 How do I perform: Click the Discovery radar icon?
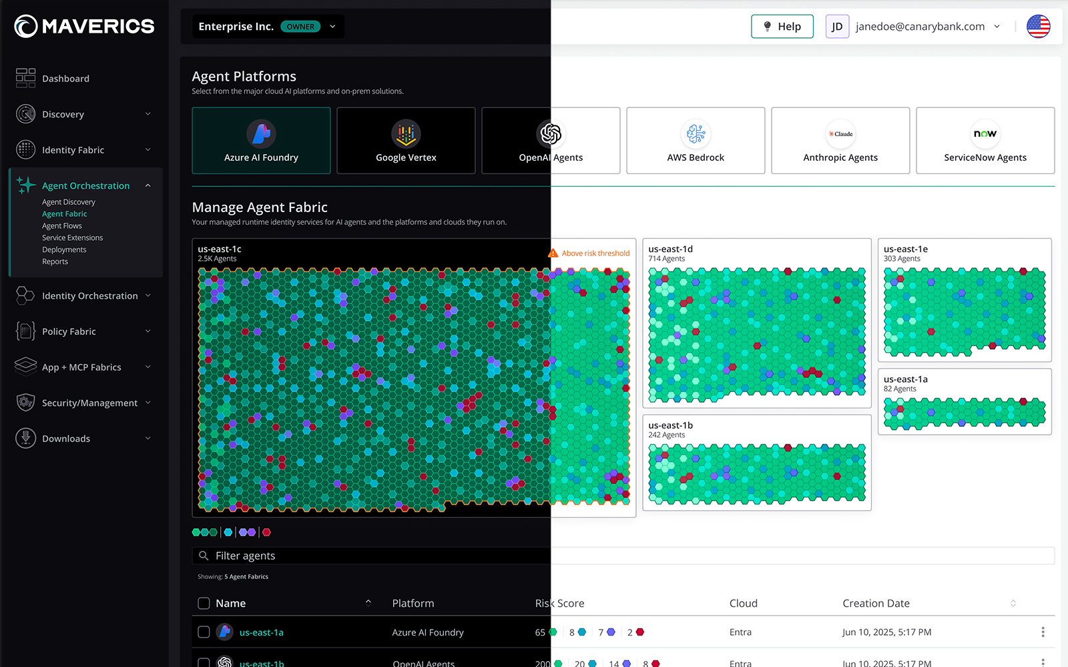[x=25, y=114]
